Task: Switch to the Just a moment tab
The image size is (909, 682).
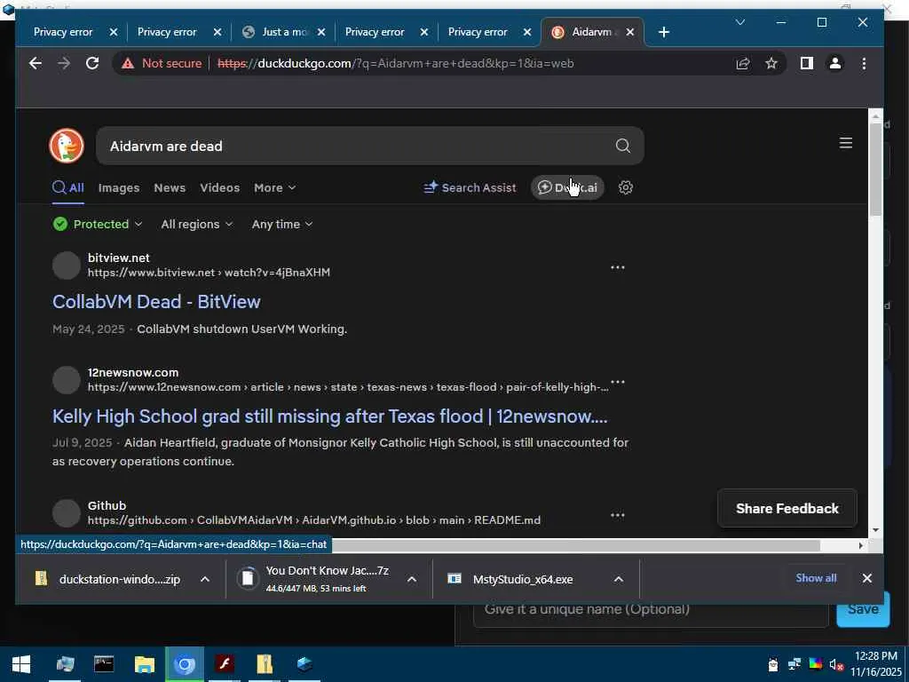Action: pos(284,32)
